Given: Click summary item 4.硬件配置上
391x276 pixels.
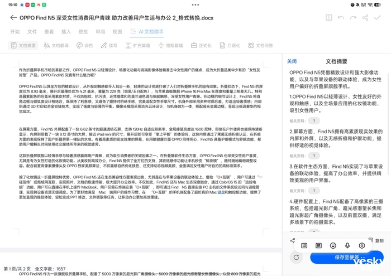Looking at the screenshot, I should tap(336, 211).
